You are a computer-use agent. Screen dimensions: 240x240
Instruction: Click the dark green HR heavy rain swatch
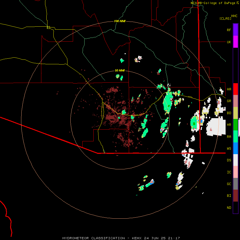[x=235, y=125]
